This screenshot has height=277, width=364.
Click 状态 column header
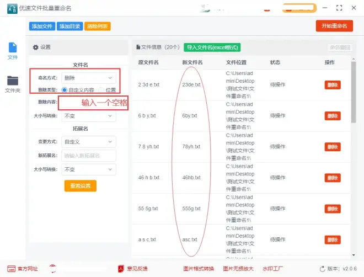point(275,62)
